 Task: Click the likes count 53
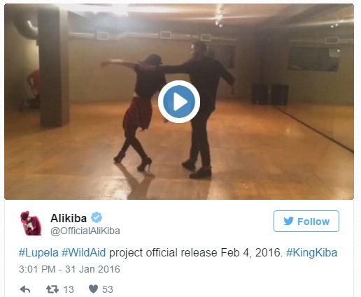tap(108, 289)
